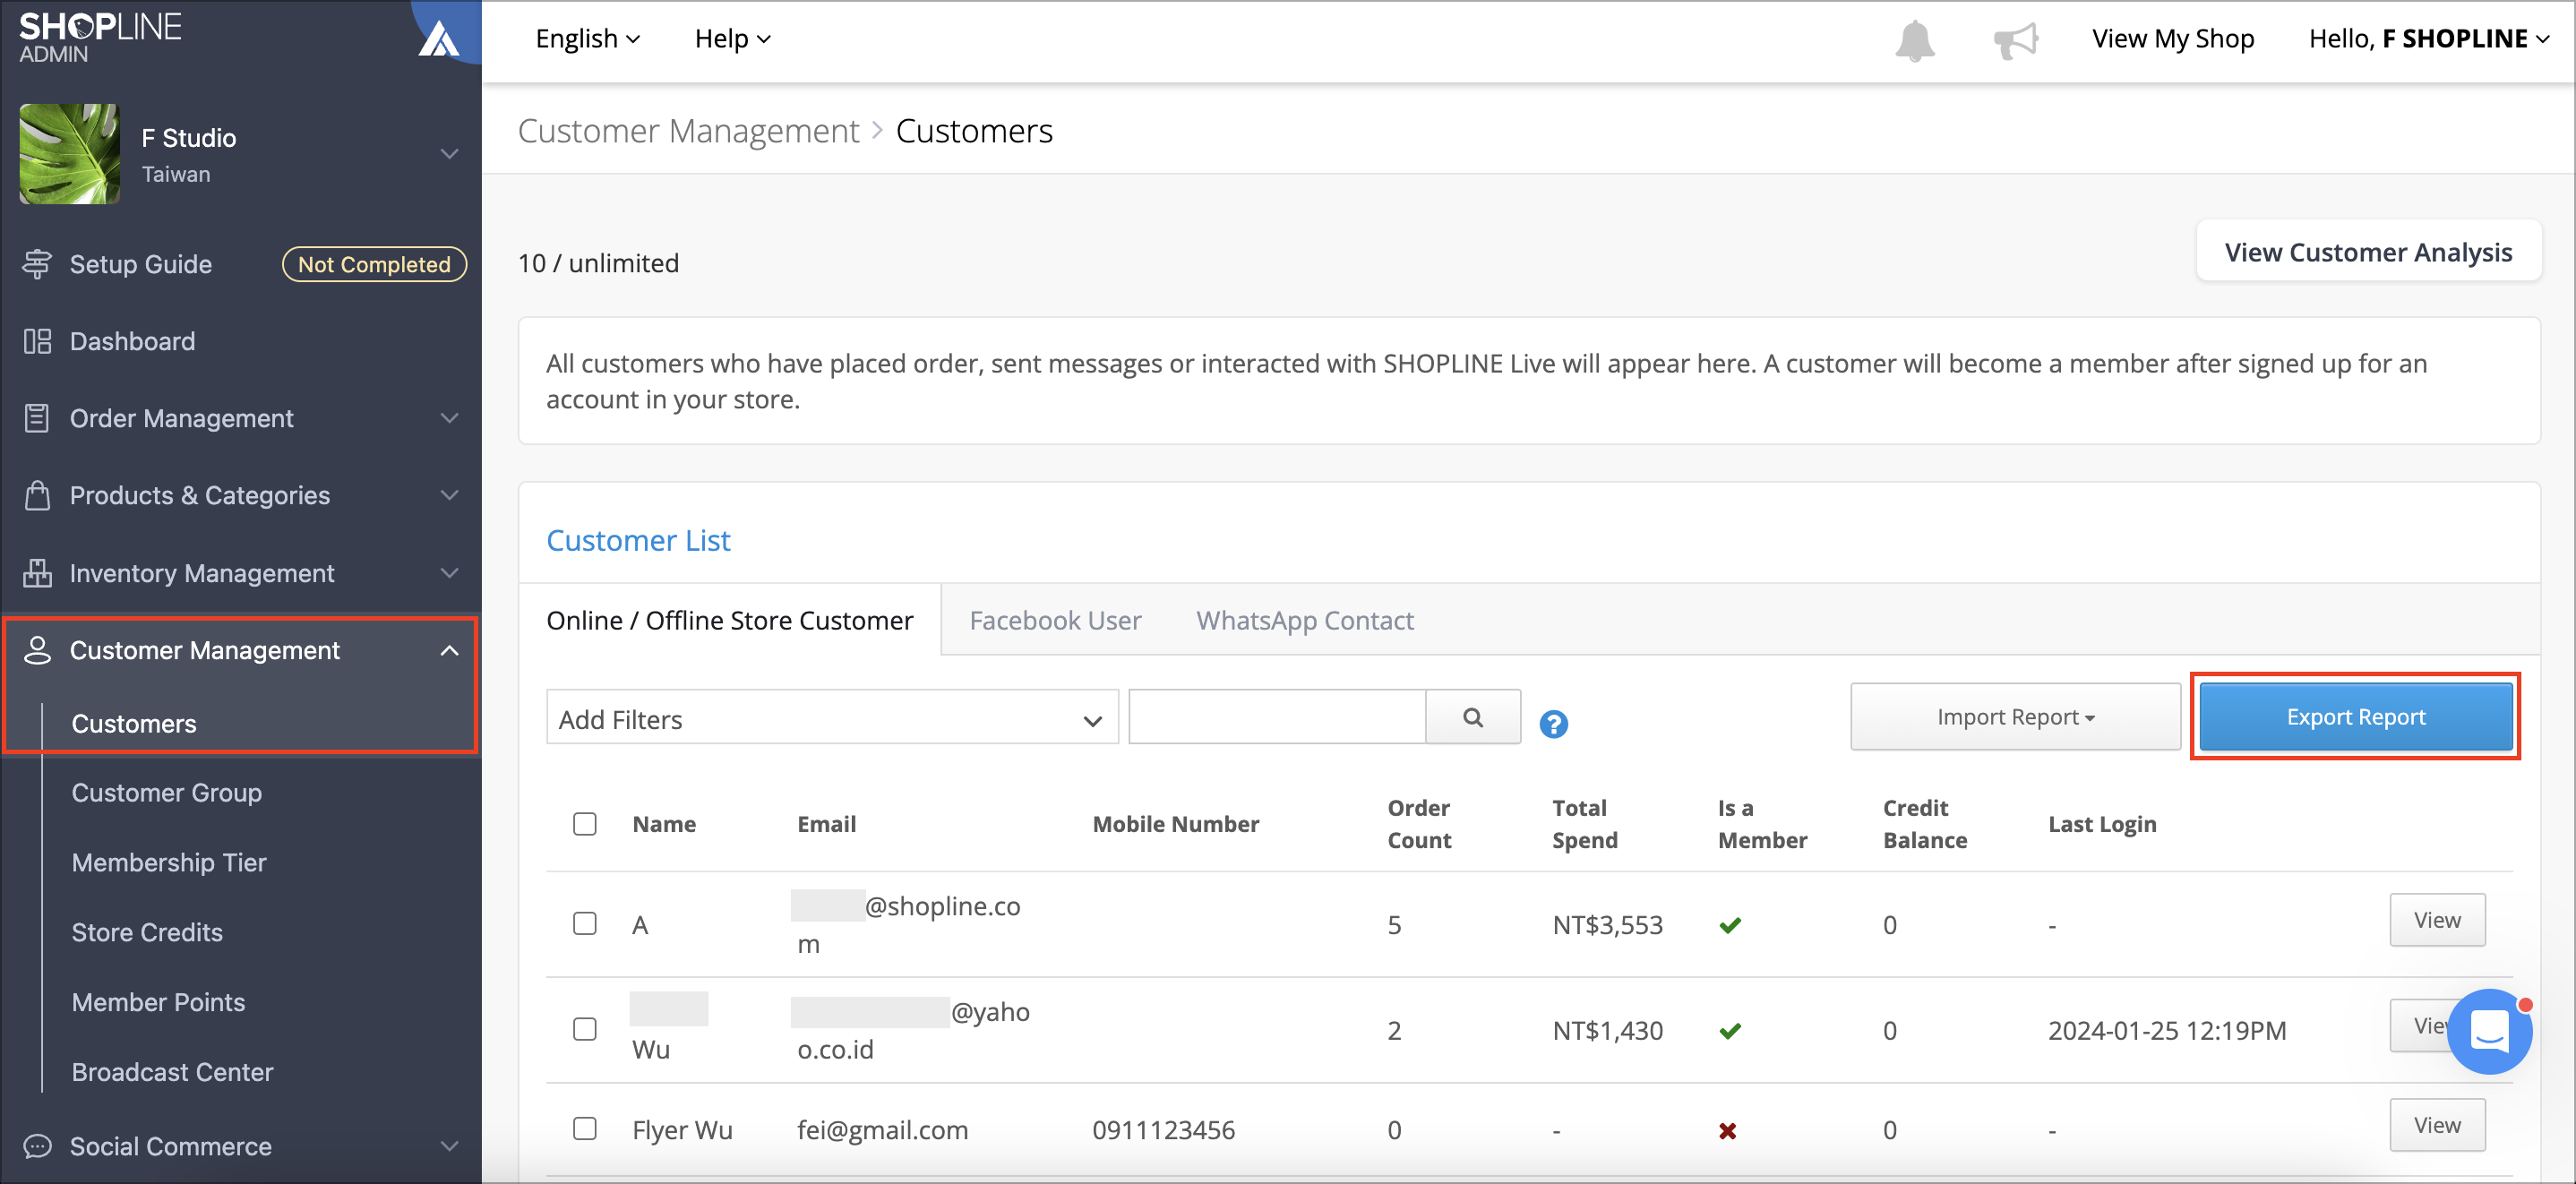The width and height of the screenshot is (2576, 1184).
Task: Click the customer search input field
Action: click(1277, 717)
